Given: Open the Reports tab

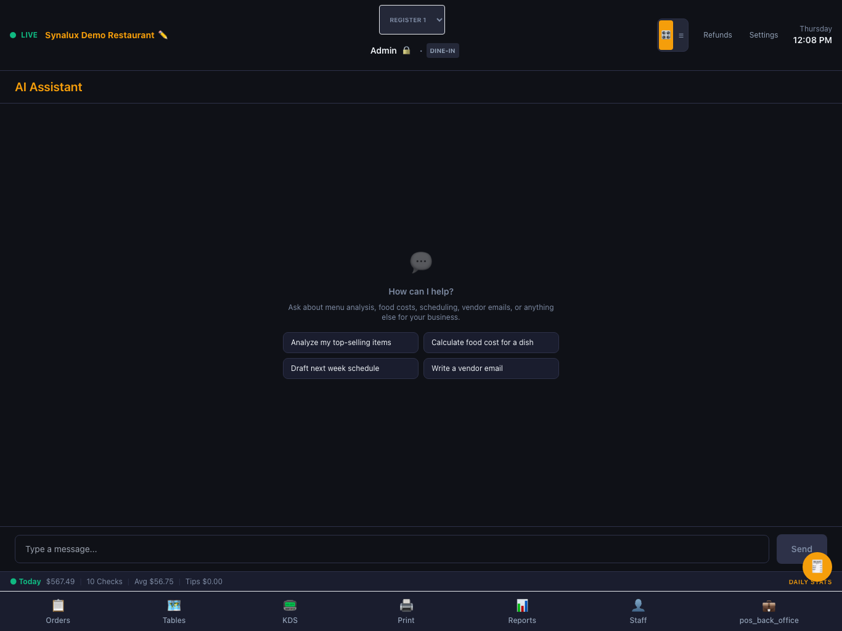Looking at the screenshot, I should click(x=522, y=611).
